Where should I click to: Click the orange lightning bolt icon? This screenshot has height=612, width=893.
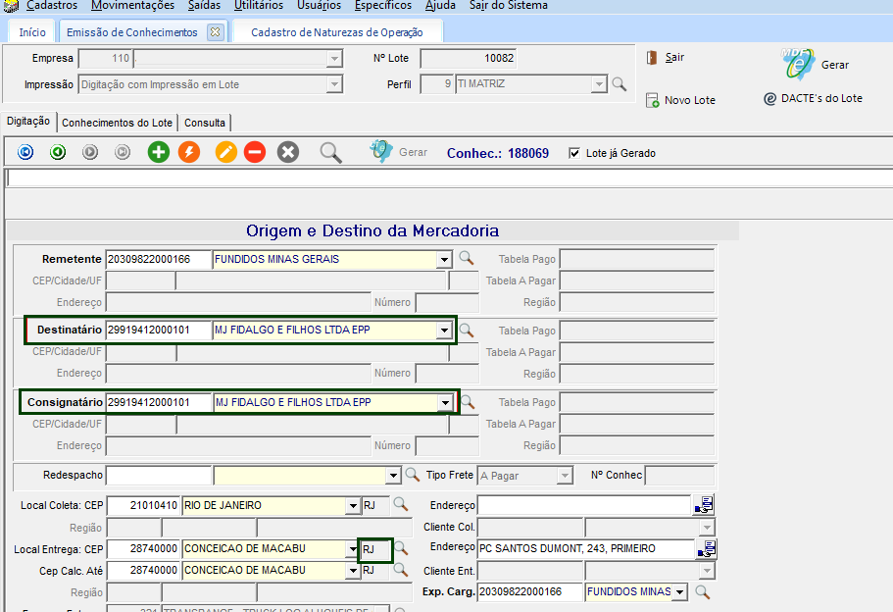point(189,152)
